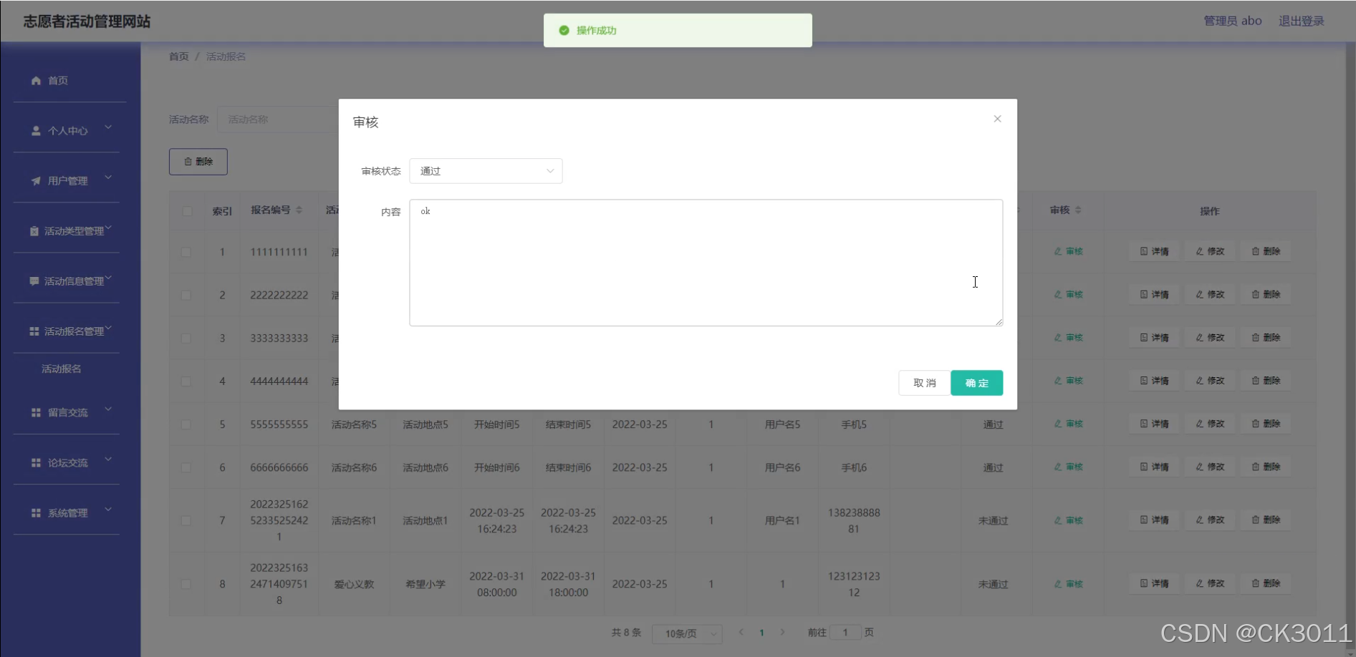Click the 取消 button in dialog
The width and height of the screenshot is (1356, 657).
coord(924,383)
